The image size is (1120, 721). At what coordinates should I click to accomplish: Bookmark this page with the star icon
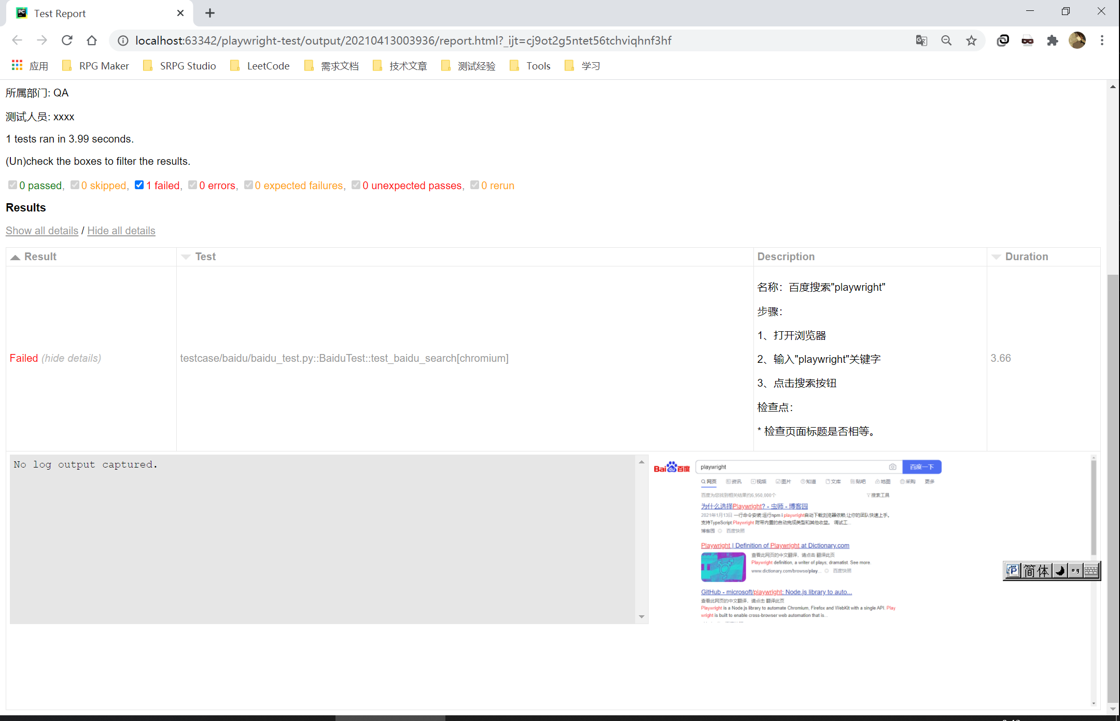coord(971,40)
